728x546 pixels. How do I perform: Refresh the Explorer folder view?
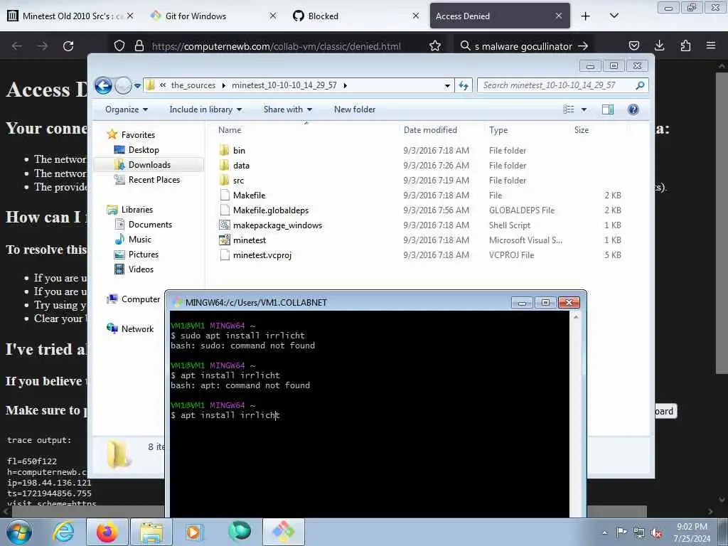point(464,85)
